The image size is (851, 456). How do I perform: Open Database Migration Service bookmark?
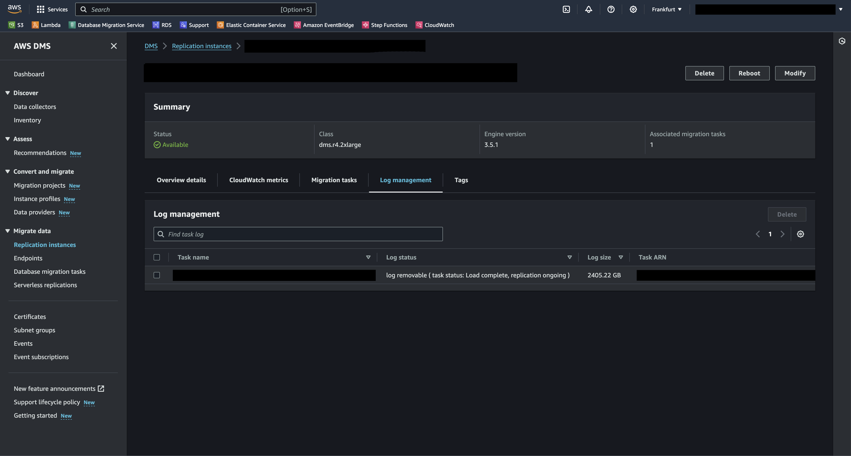(106, 25)
